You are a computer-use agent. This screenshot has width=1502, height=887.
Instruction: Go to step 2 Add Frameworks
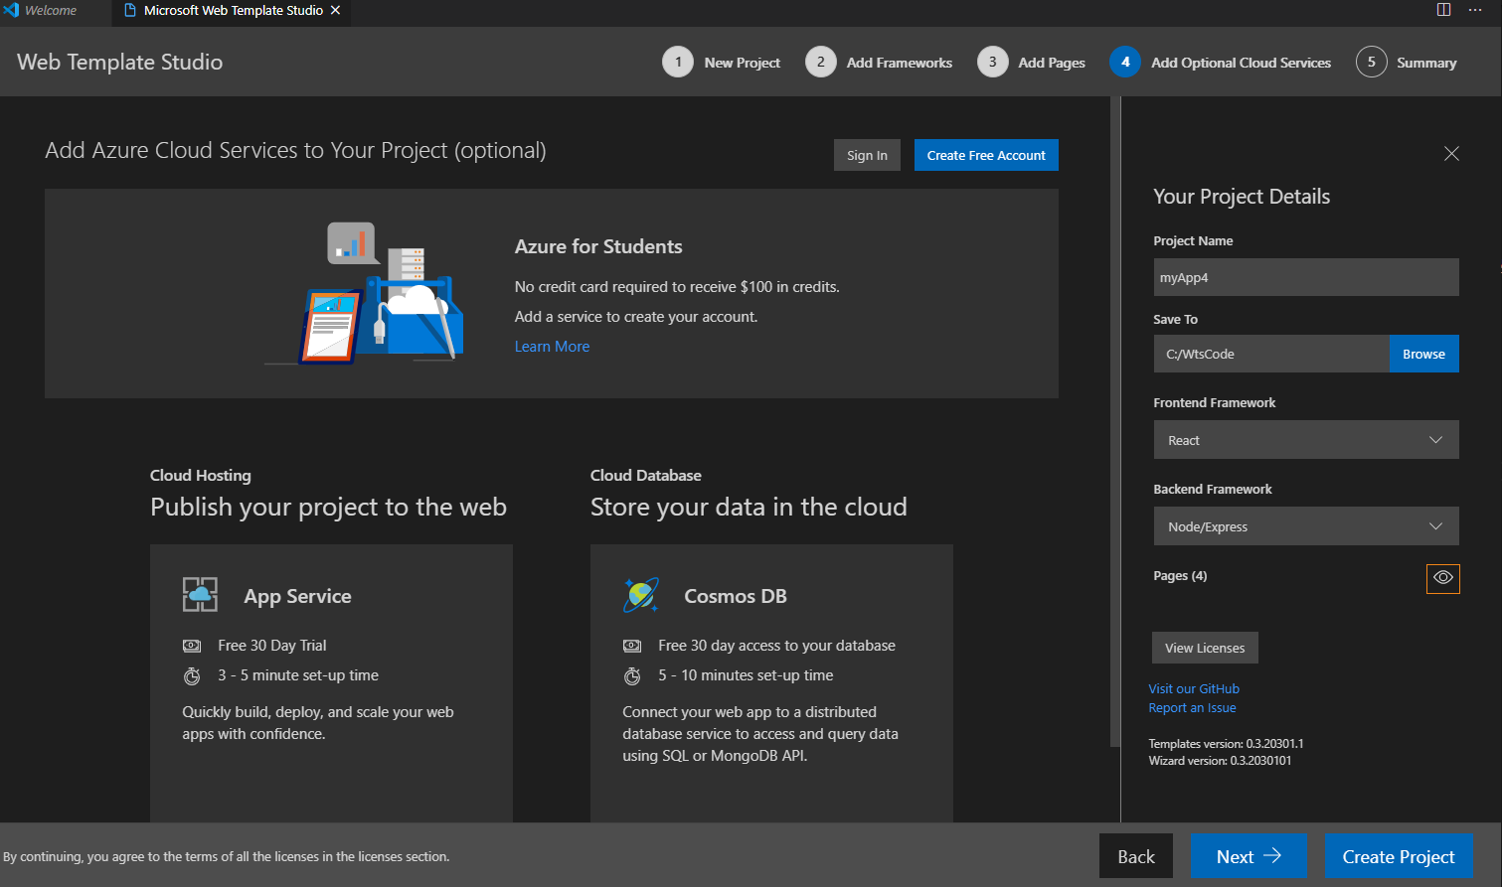pos(879,62)
